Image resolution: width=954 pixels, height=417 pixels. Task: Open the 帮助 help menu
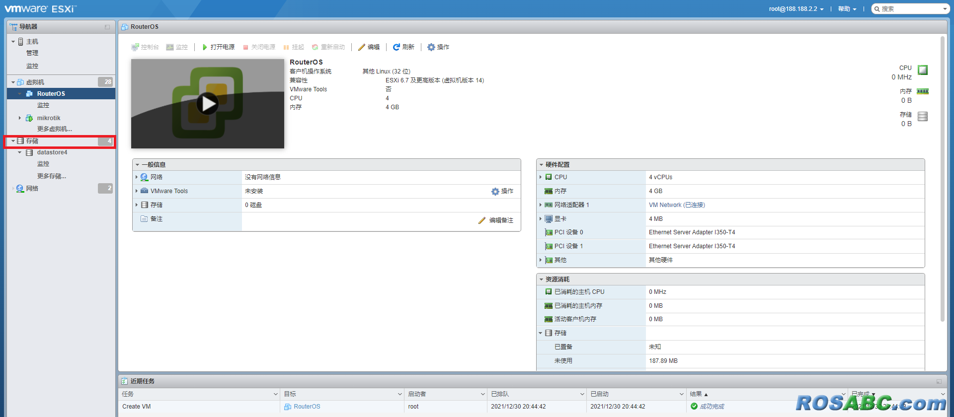tap(847, 9)
